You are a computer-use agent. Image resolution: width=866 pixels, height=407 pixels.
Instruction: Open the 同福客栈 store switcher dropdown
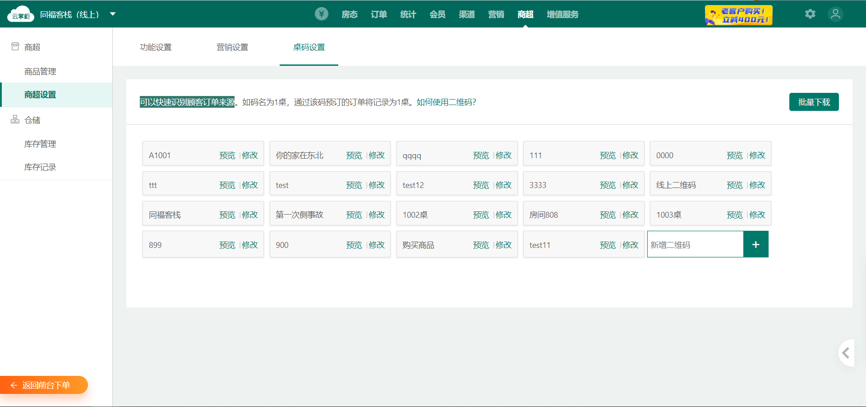(113, 14)
